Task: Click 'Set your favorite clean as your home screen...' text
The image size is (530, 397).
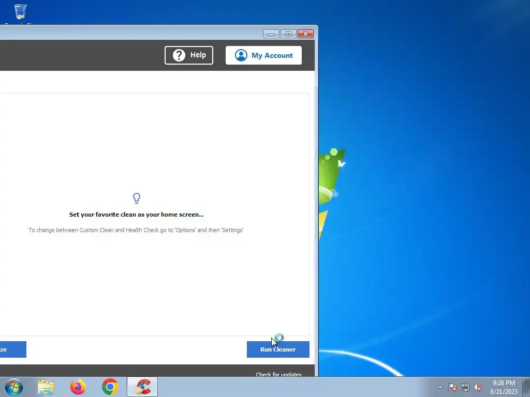Action: (x=136, y=215)
